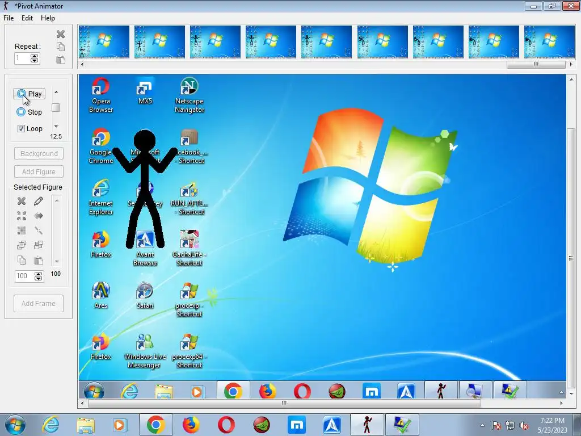Open Avant Browser on the Windows taskbar
The image size is (581, 436).
pyautogui.click(x=331, y=425)
